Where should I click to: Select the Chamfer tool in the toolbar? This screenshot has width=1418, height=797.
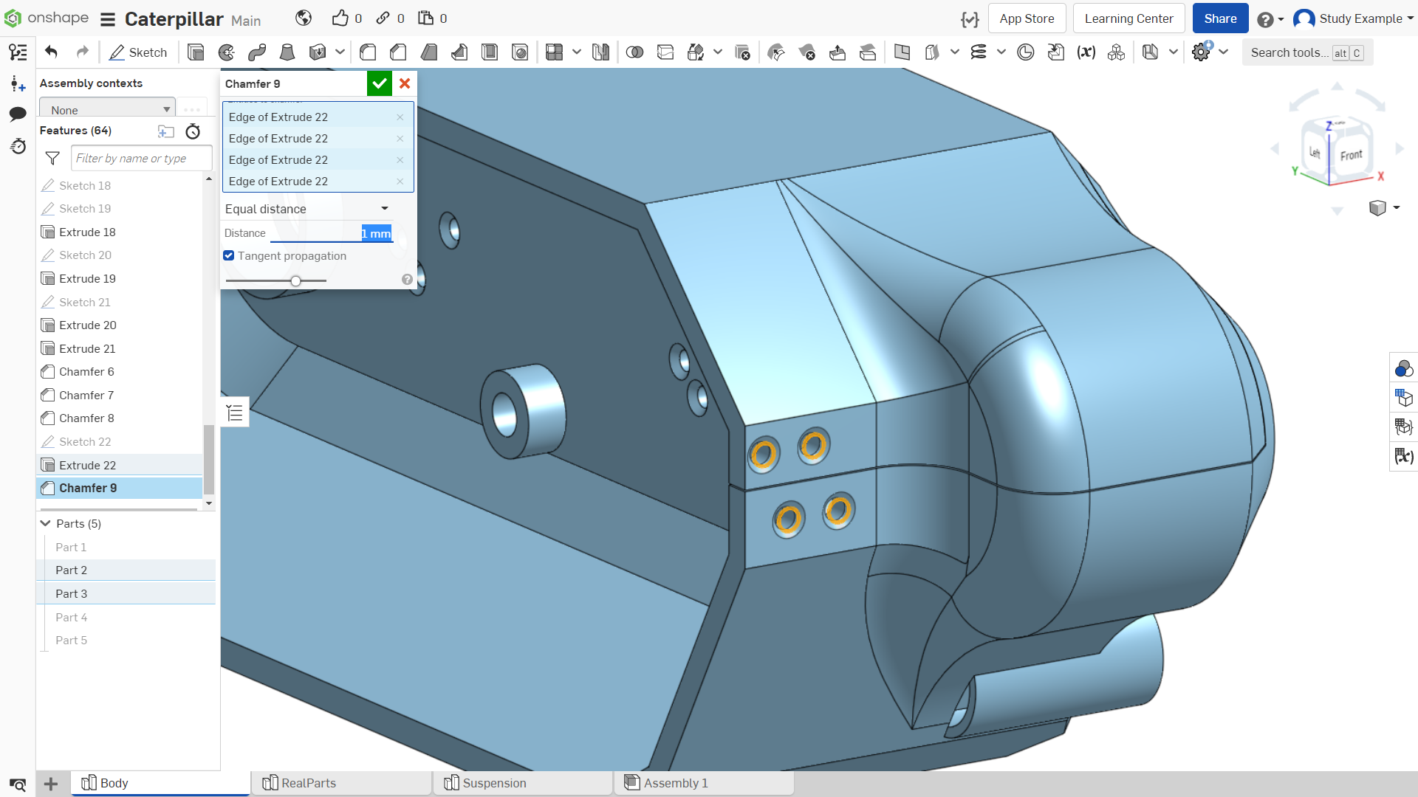(398, 52)
